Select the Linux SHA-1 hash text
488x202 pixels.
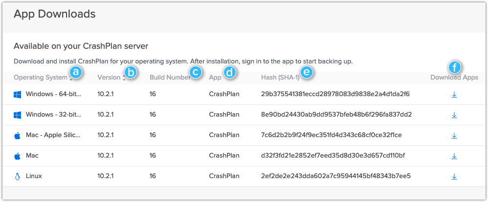click(336, 176)
